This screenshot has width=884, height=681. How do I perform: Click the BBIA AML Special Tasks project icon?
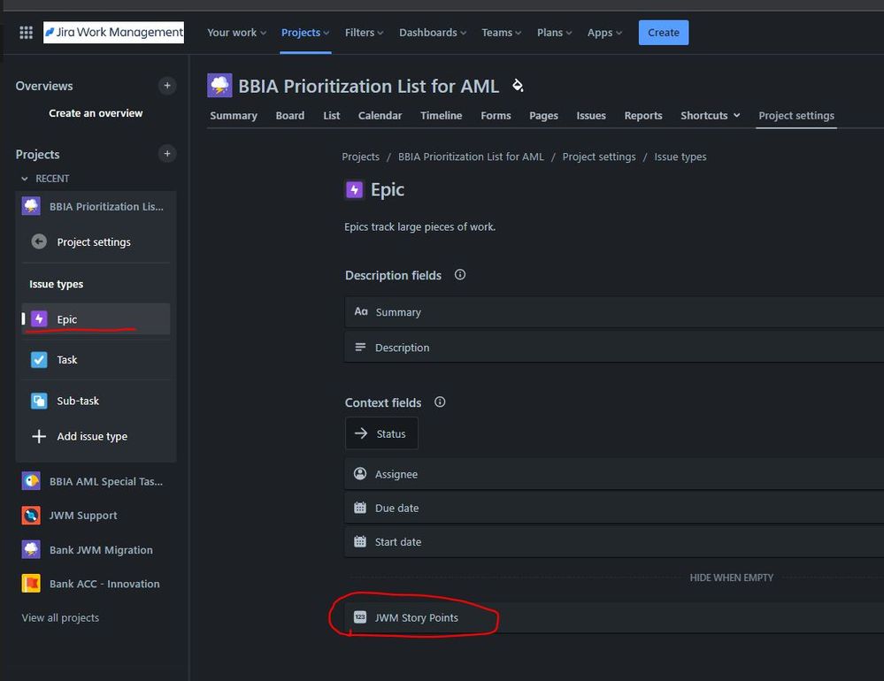point(31,481)
